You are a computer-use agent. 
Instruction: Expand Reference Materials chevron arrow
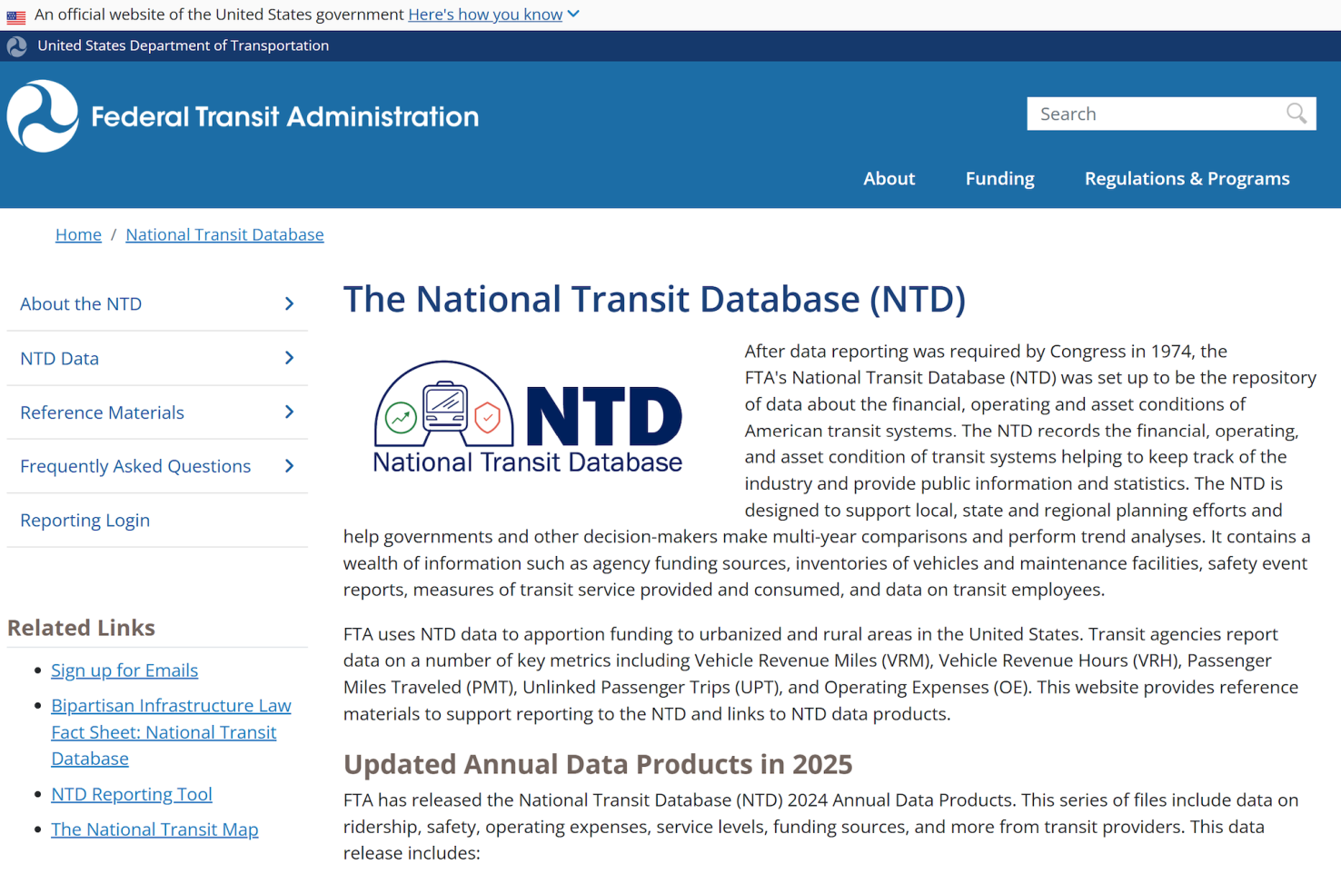[289, 412]
